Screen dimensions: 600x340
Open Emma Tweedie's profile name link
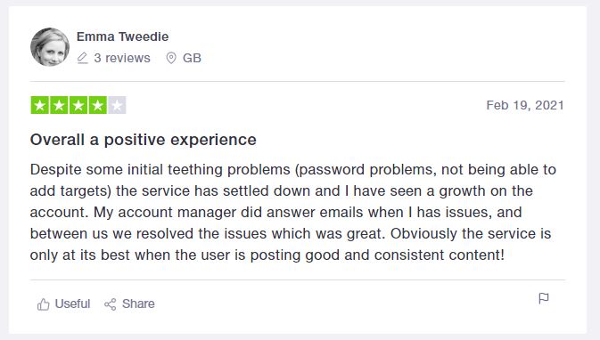point(122,36)
